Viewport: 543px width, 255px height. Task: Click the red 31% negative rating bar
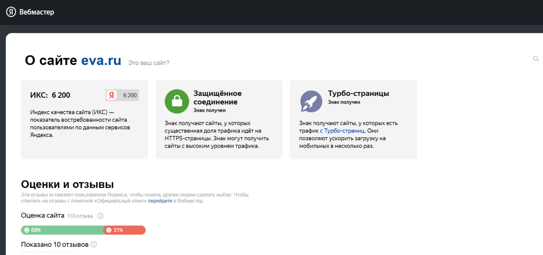[x=125, y=230]
